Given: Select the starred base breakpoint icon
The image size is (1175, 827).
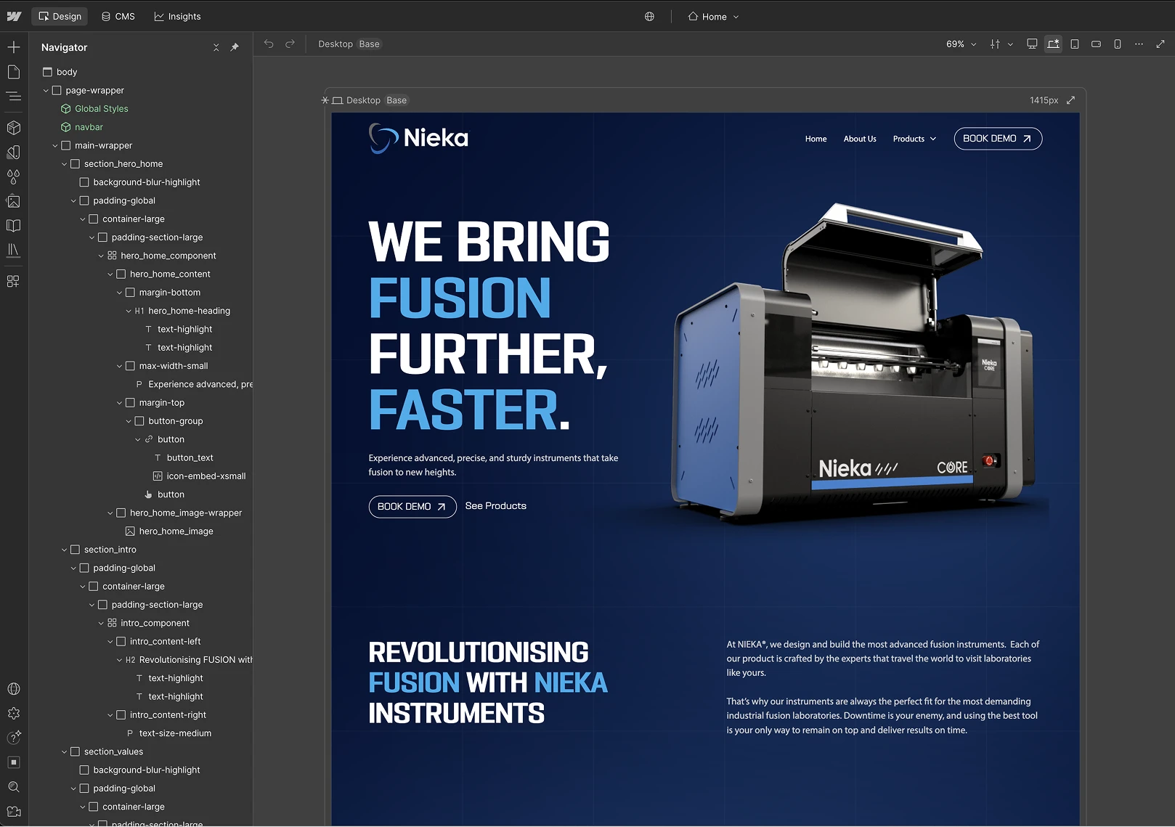Looking at the screenshot, I should click(1053, 44).
